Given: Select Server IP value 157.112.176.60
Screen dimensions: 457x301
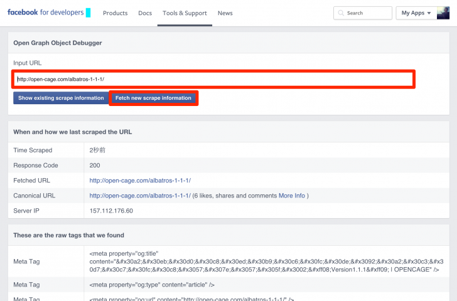Looking at the screenshot, I should pyautogui.click(x=111, y=211).
